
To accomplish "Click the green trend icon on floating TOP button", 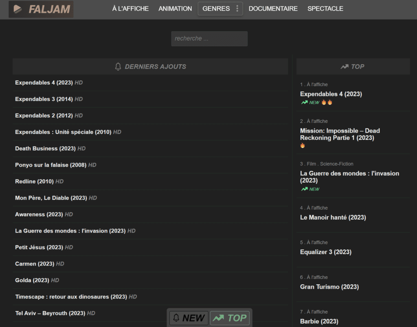I will point(218,318).
